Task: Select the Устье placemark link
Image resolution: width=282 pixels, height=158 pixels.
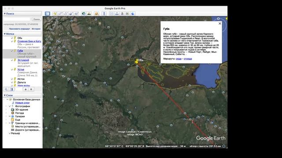Action: click(x=21, y=69)
